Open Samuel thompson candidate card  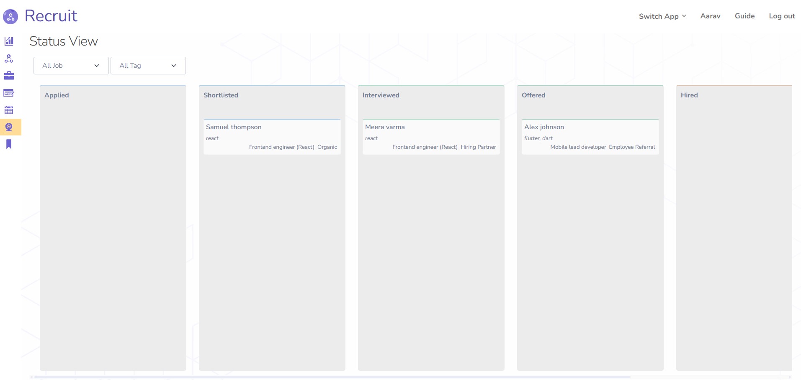click(x=272, y=137)
